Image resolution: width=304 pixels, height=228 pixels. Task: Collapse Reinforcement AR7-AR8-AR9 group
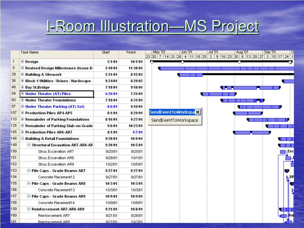point(29,209)
